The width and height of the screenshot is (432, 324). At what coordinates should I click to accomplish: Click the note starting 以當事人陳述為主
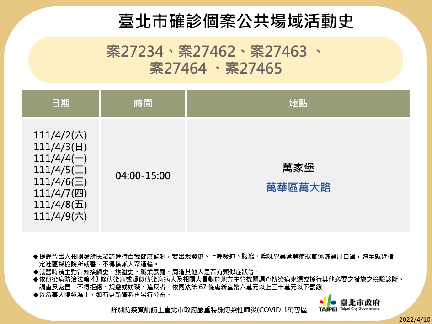[102, 295]
